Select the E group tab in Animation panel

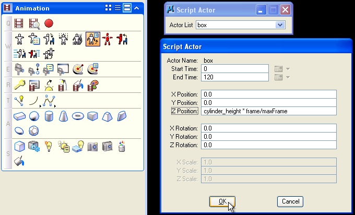(8, 69)
